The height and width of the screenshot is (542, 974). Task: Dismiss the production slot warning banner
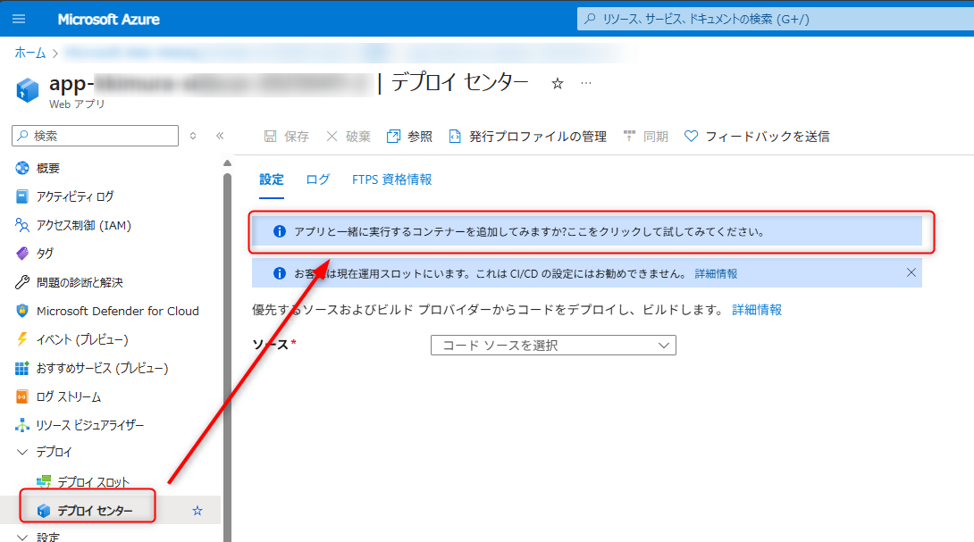click(911, 272)
